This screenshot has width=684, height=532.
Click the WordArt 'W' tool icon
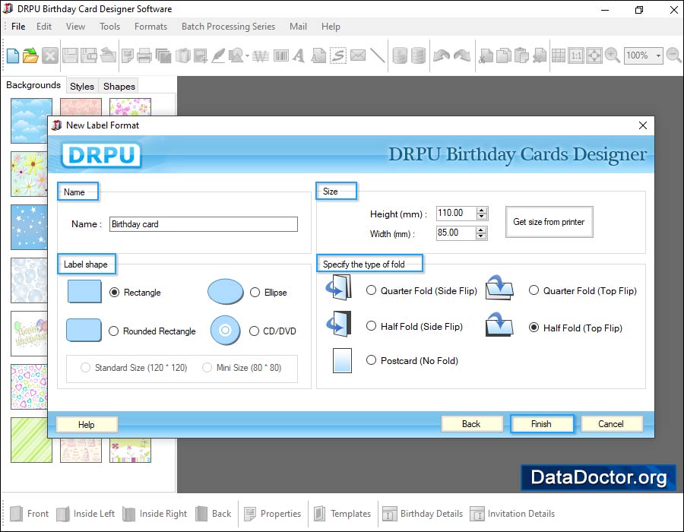pyautogui.click(x=261, y=55)
